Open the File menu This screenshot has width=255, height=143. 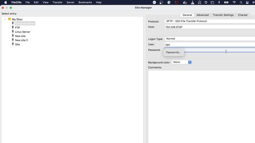(27, 2)
